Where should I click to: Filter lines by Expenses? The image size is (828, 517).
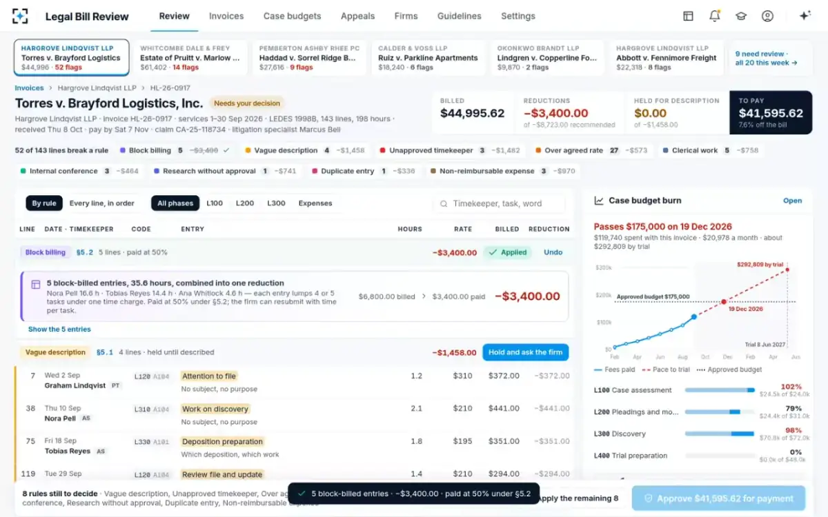[315, 203]
